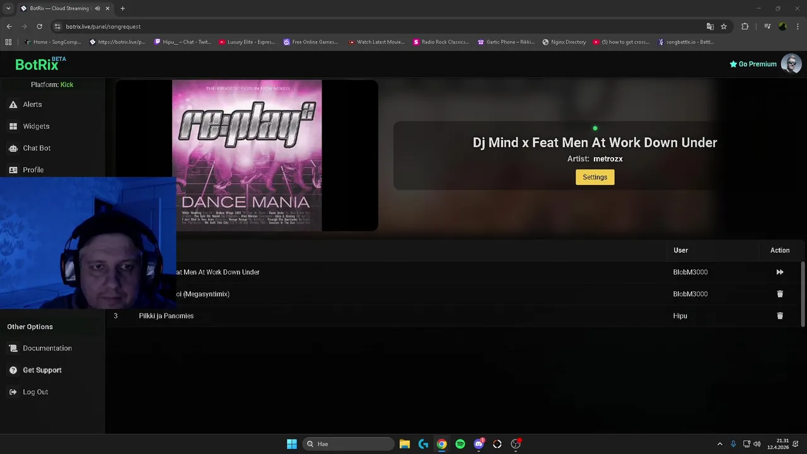Click the botrix.live address bar
807x454 pixels.
[378, 26]
